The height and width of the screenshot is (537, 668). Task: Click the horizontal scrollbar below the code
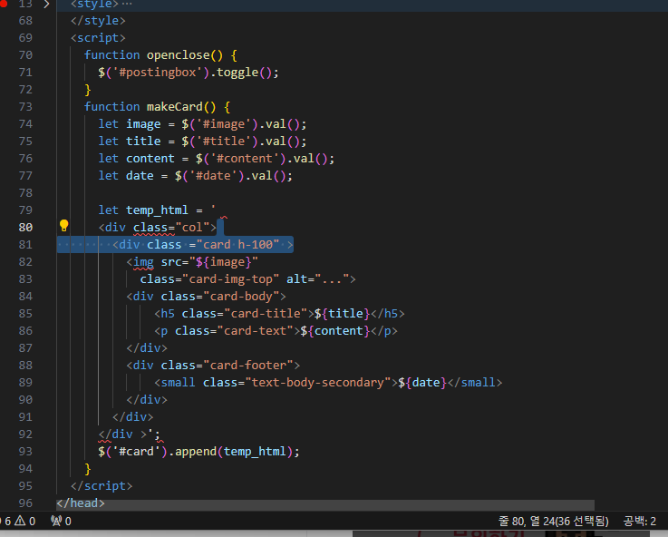click(x=325, y=505)
